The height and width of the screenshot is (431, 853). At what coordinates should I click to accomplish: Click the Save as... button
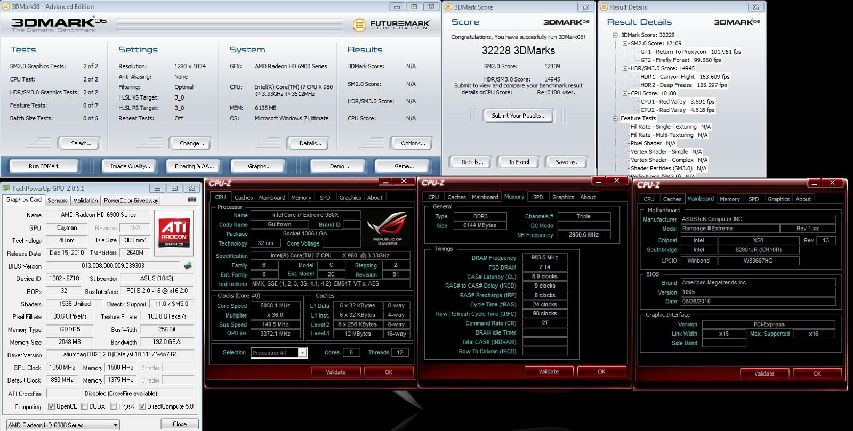[x=568, y=162]
